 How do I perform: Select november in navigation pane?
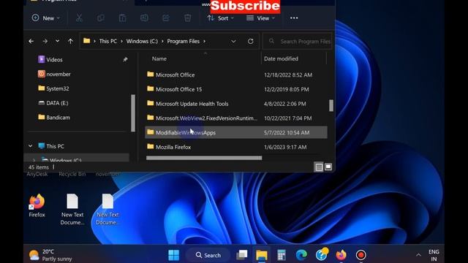pos(58,74)
